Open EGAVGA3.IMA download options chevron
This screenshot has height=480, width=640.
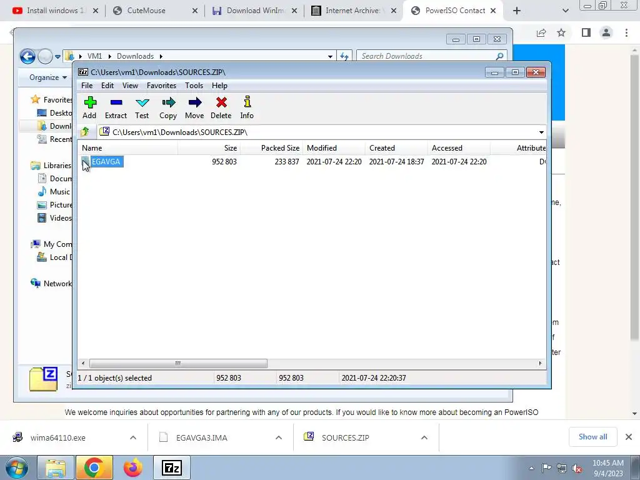[279, 437]
